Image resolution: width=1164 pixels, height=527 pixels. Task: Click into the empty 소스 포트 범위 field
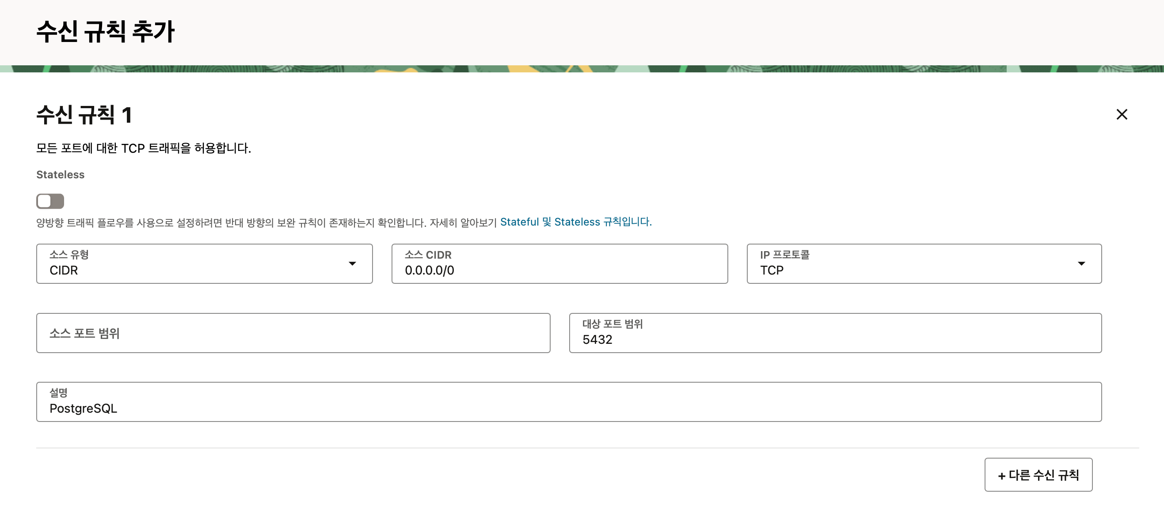click(293, 333)
